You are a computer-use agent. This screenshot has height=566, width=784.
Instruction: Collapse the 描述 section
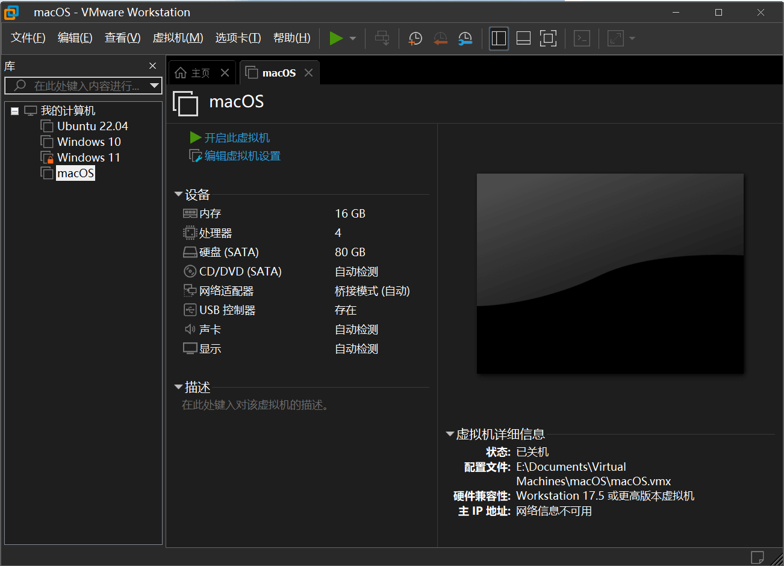(x=178, y=387)
